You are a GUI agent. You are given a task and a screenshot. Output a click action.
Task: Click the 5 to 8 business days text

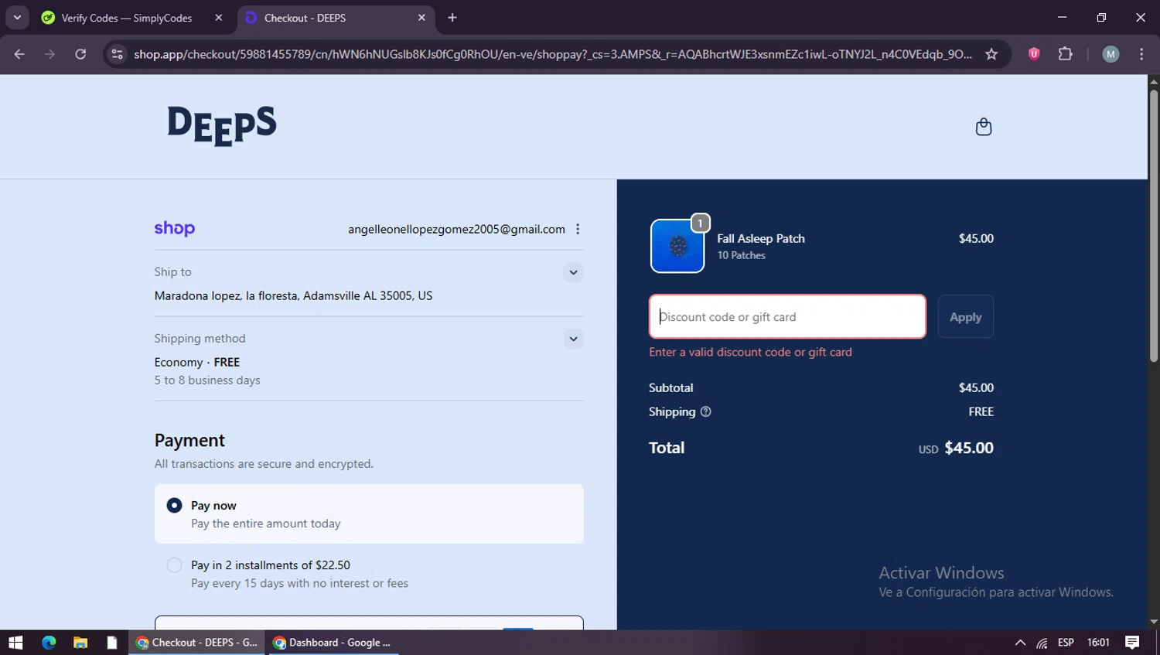coord(207,380)
